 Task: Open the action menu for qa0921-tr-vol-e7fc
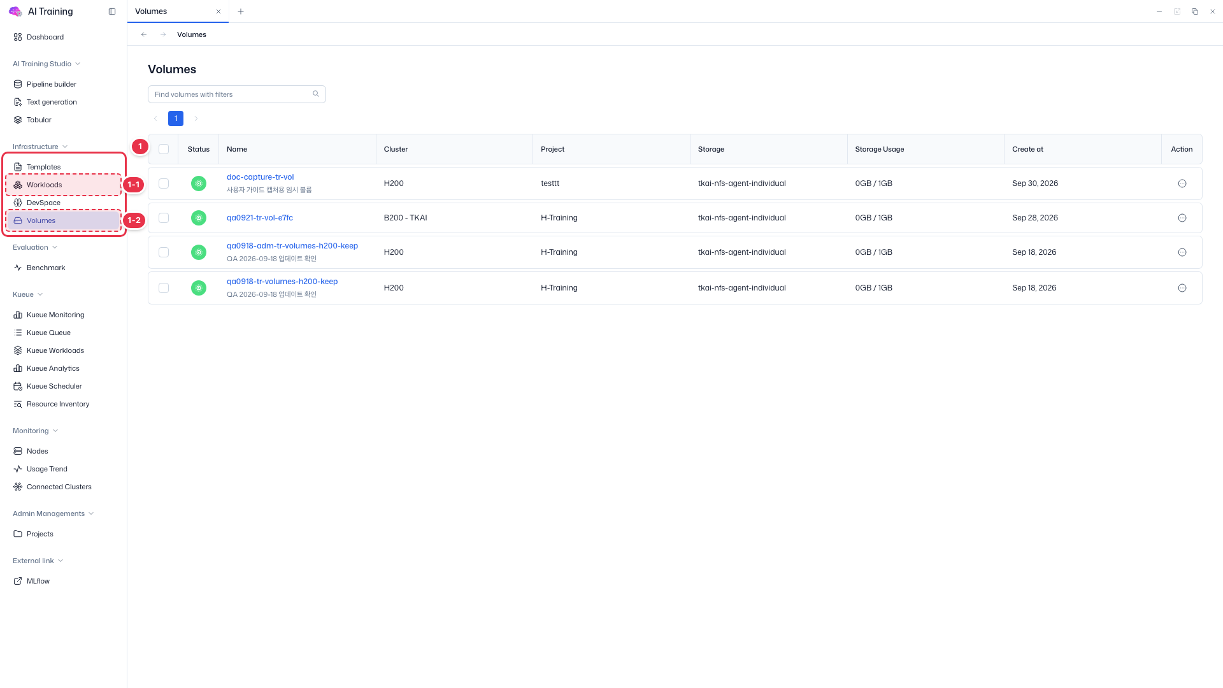coord(1182,218)
